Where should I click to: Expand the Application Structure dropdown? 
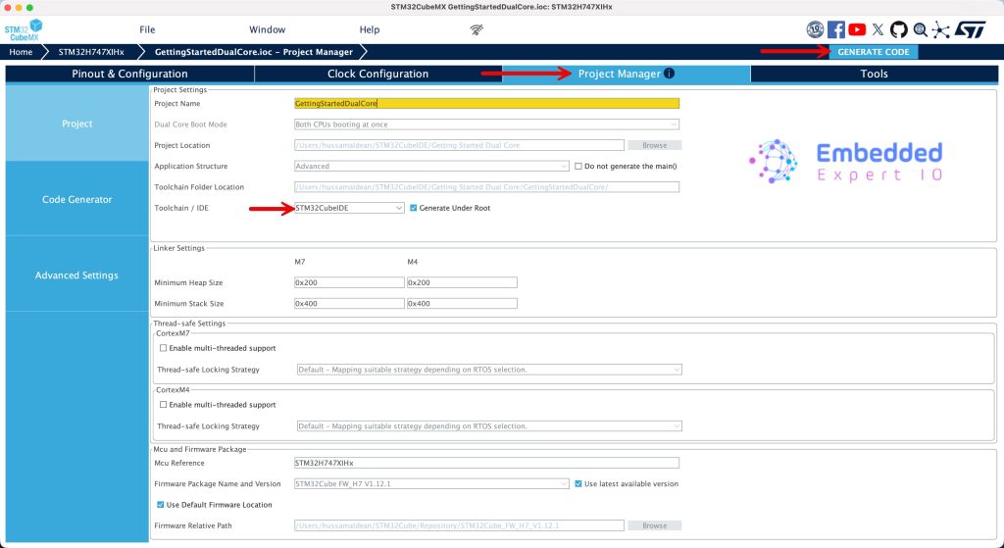[431, 166]
